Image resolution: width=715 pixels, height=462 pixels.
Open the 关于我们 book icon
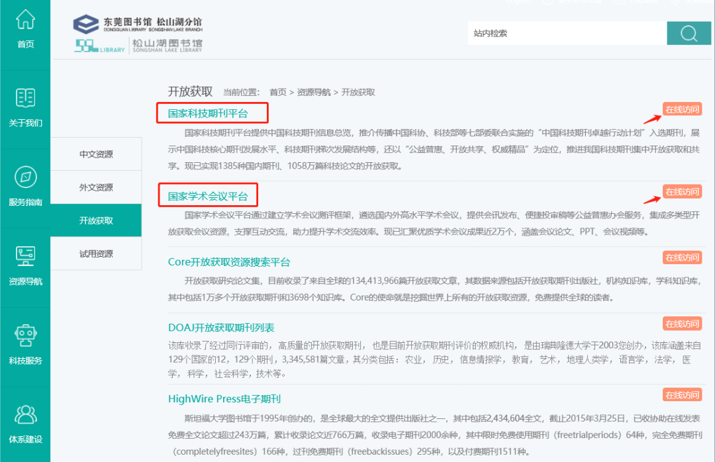coord(26,97)
